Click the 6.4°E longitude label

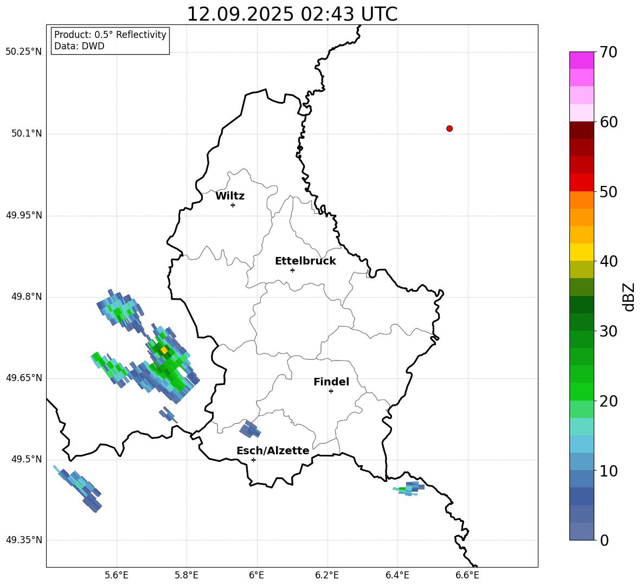coord(397,575)
